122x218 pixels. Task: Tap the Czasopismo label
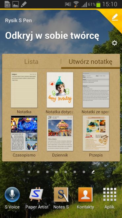24,155
